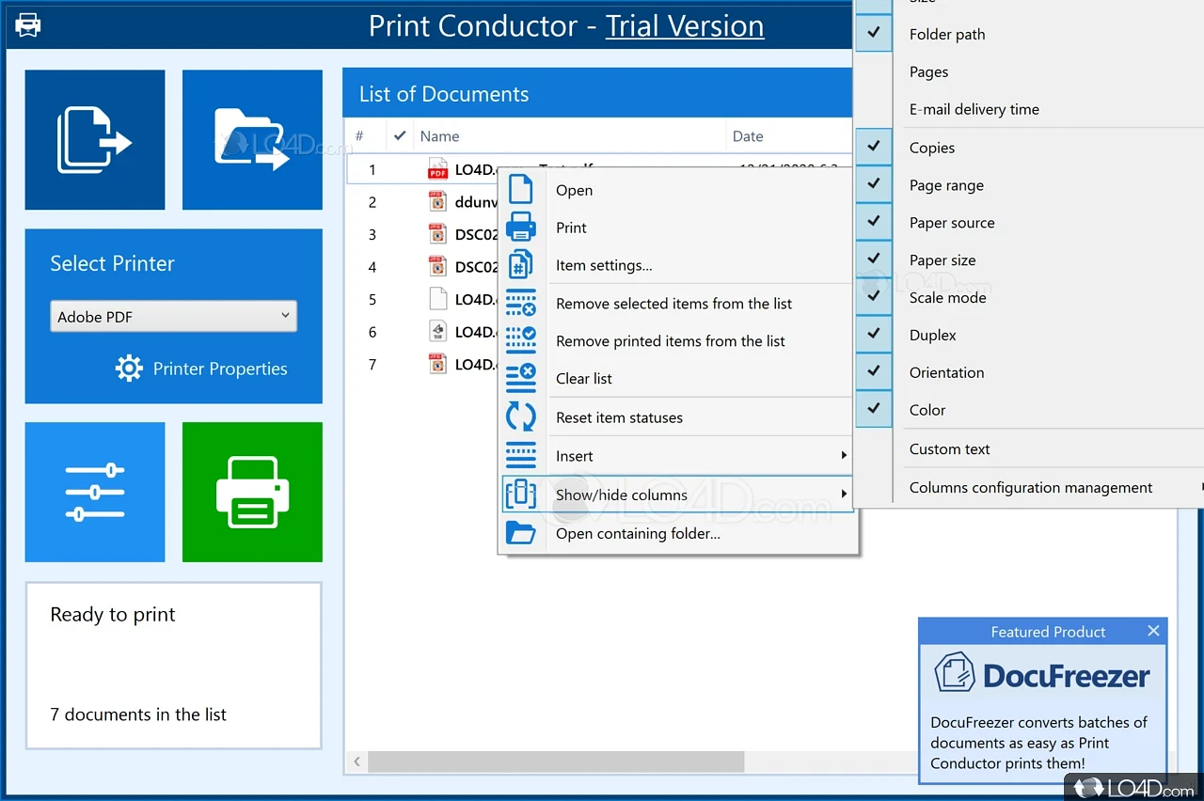Click the Print menu printer icon
1204x801 pixels.
tap(520, 228)
